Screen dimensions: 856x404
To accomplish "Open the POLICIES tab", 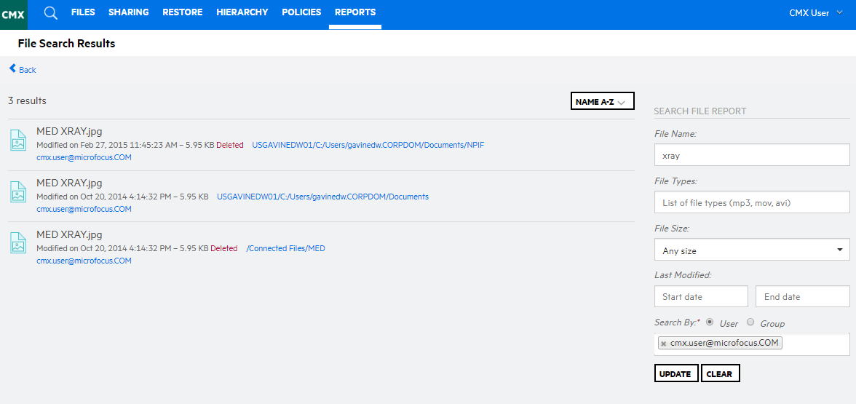I will click(301, 12).
